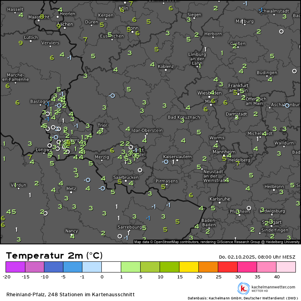This screenshot has width=301, height=301.
Task: Click the white 0 to 1 legend swatch
Action: point(111,267)
